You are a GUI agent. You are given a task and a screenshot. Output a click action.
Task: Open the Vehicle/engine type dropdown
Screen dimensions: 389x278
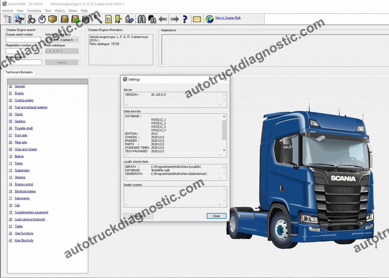coord(77,40)
